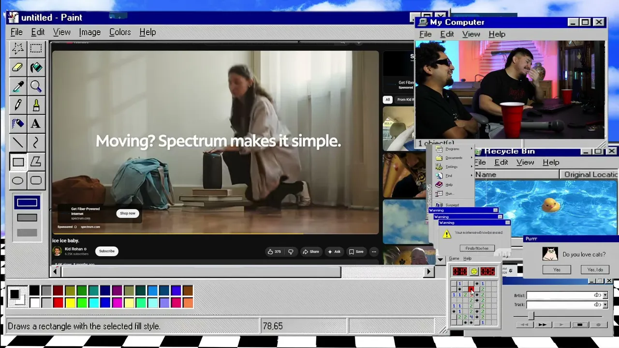Select the outline-with-fill style option

27,218
